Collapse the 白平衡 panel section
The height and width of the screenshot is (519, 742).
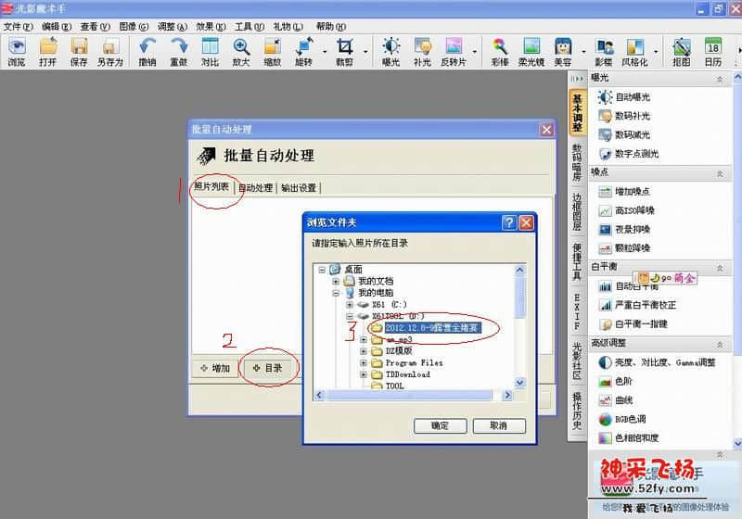click(720, 268)
